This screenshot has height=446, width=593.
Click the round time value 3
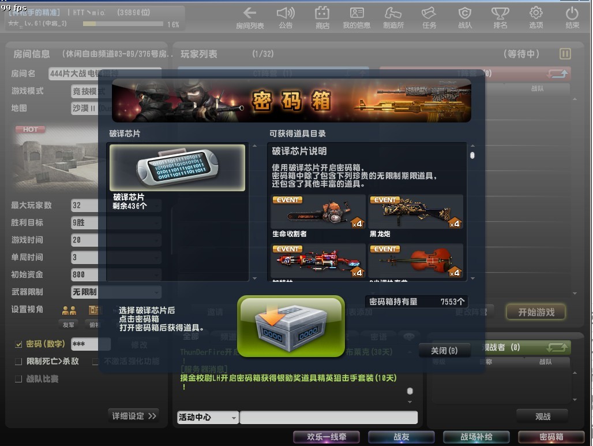pyautogui.click(x=85, y=258)
